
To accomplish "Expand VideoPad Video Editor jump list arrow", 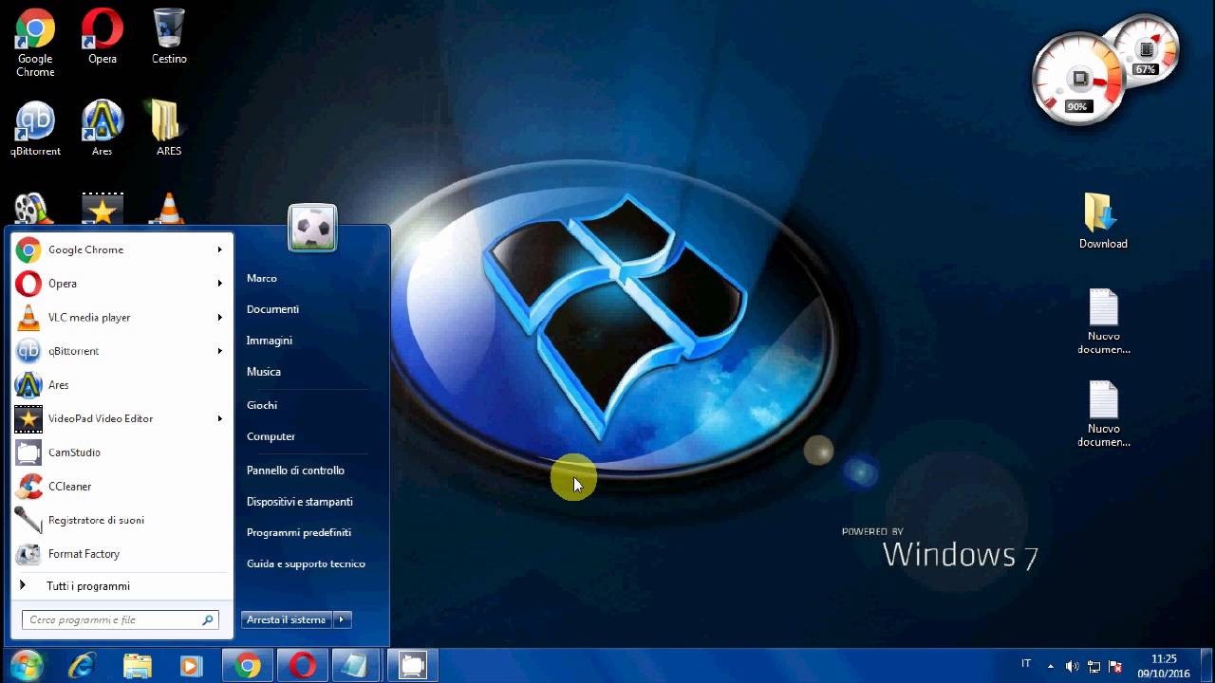I will (219, 418).
